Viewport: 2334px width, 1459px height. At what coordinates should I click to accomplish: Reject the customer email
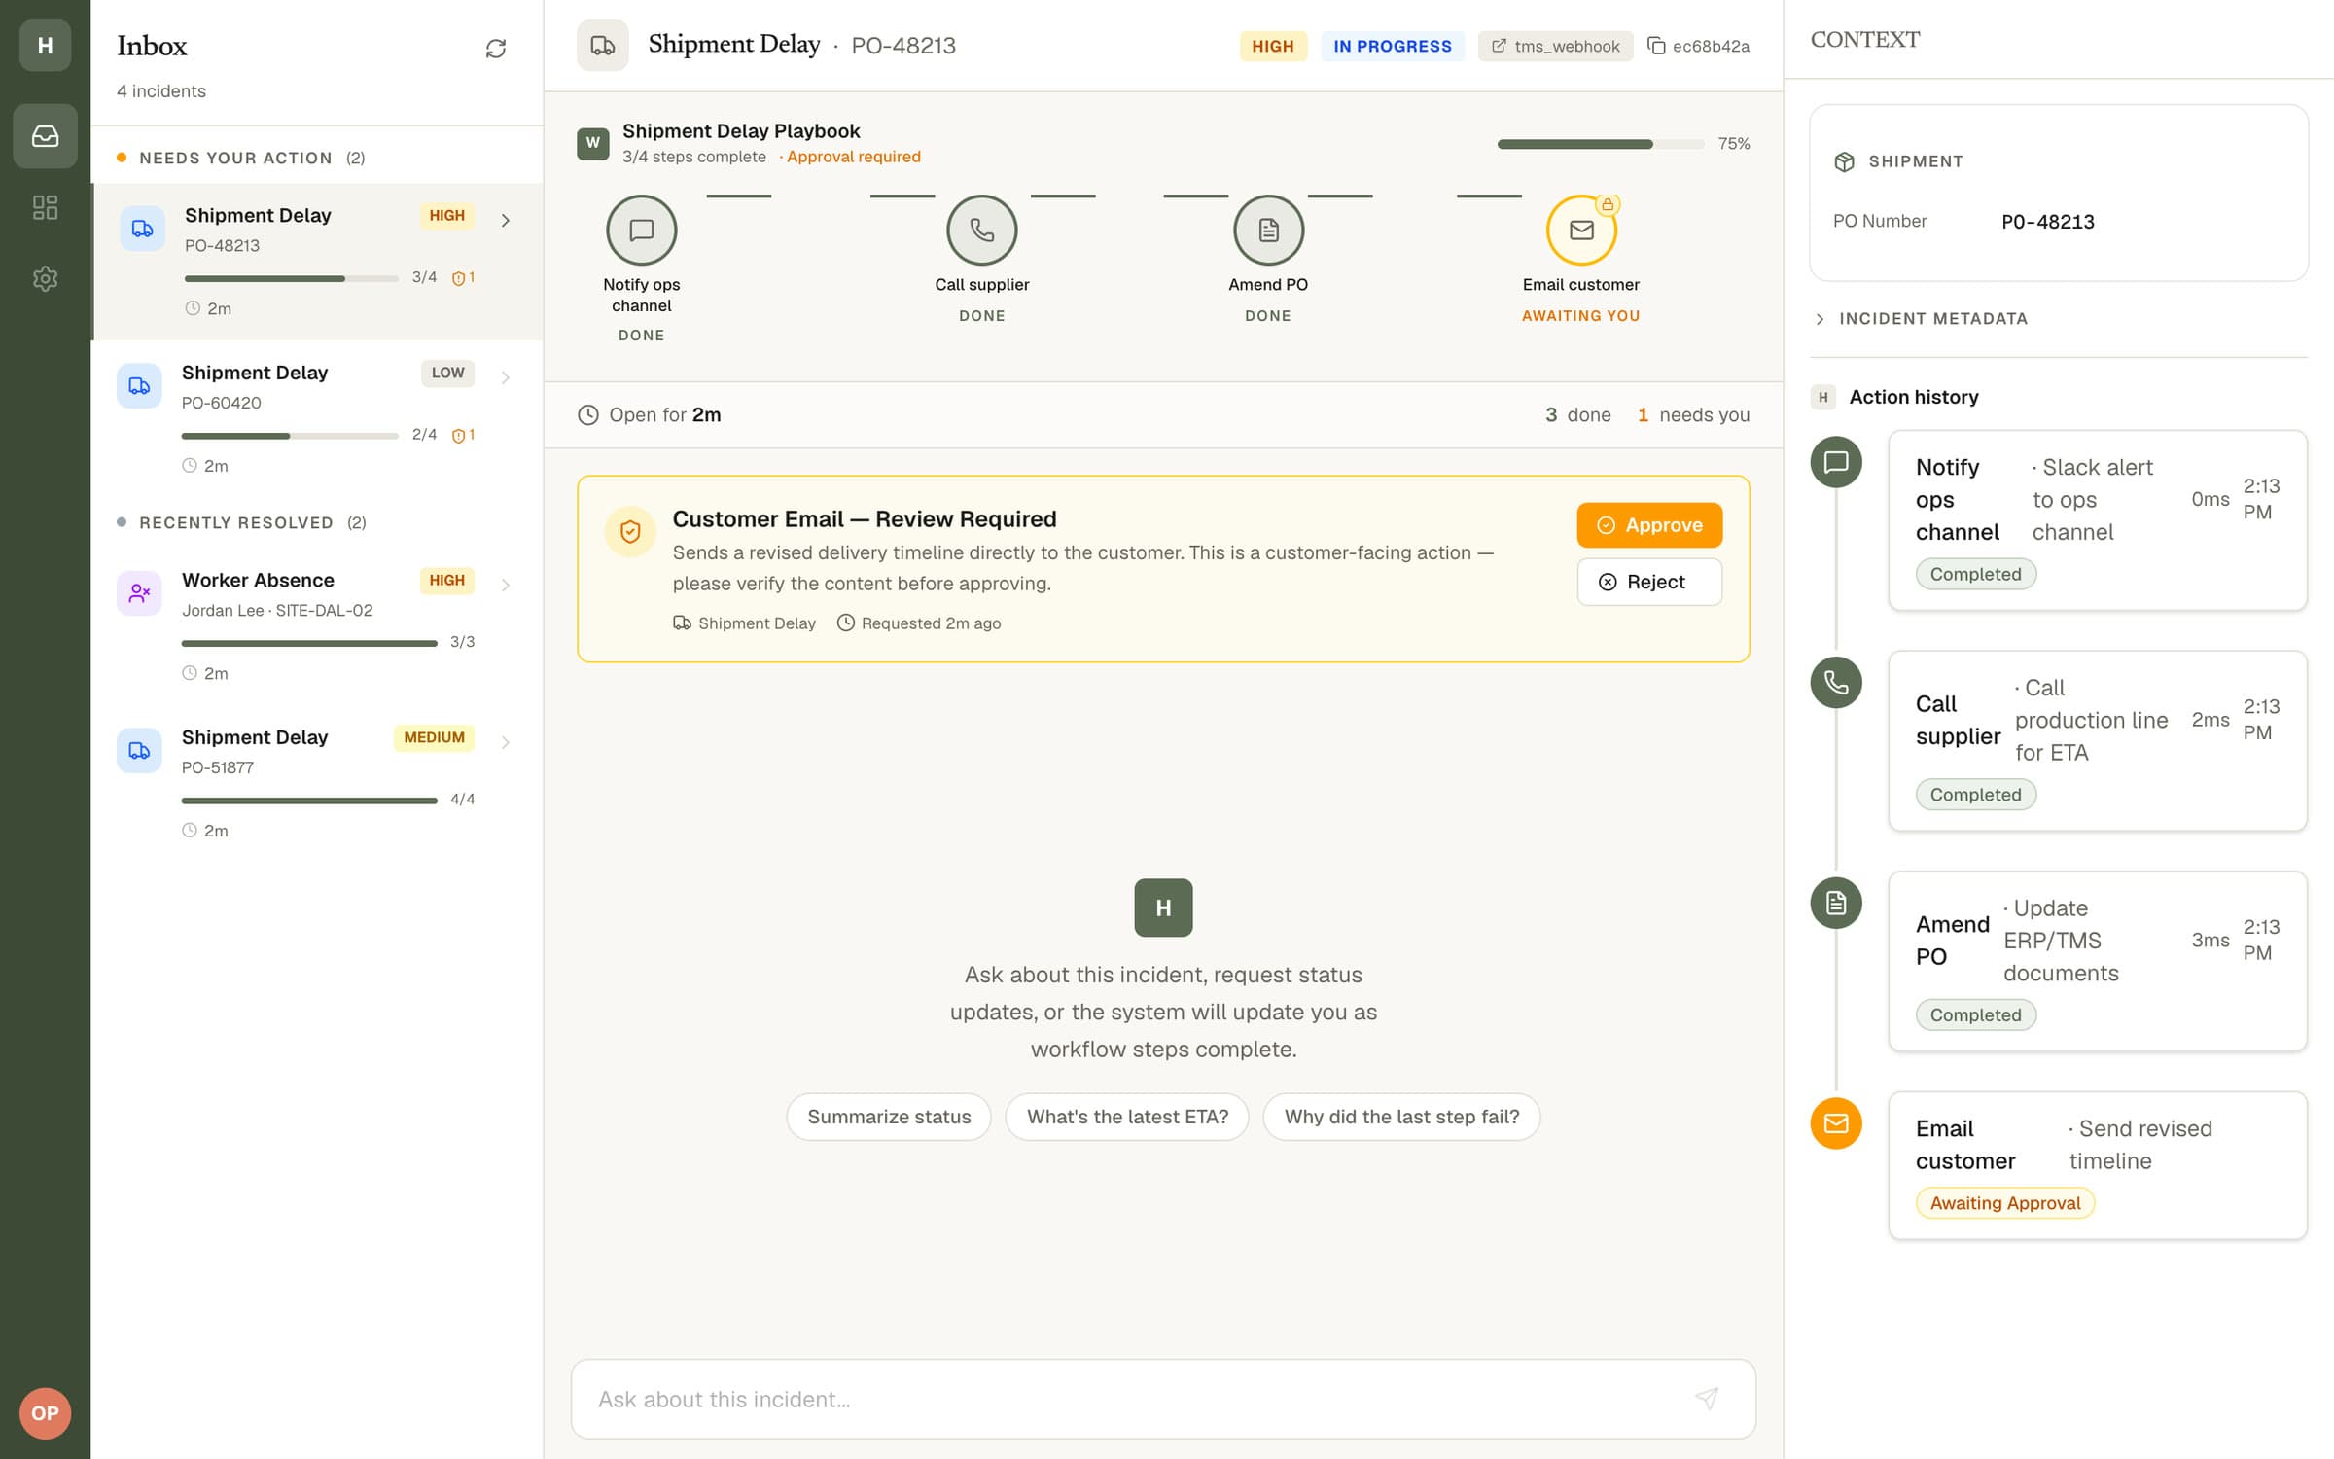1649,582
